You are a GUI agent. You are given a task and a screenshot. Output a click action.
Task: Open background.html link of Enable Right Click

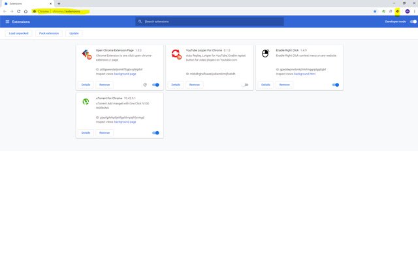point(305,74)
